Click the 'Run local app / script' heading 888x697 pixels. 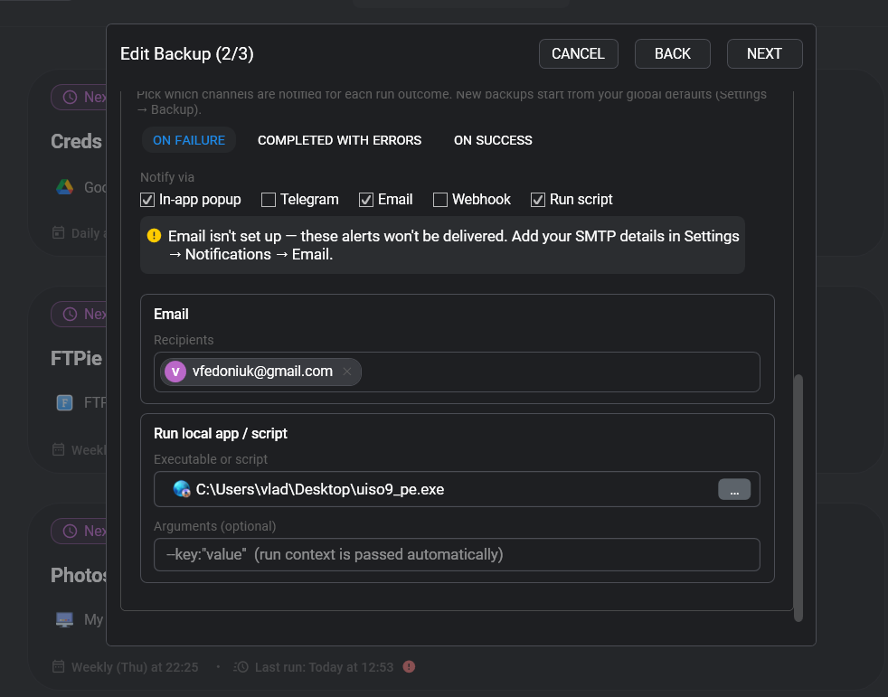click(221, 434)
